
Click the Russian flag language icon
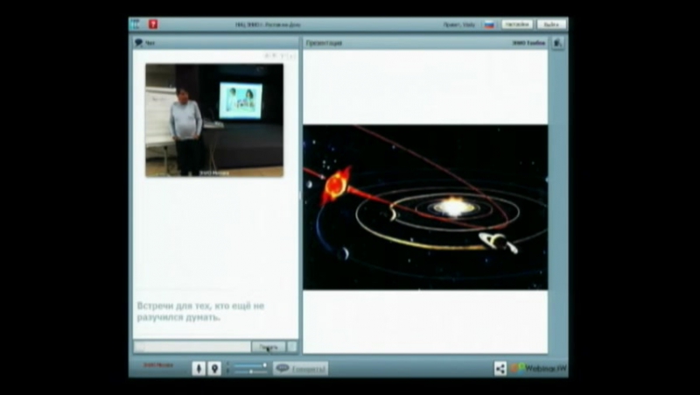[x=489, y=25]
